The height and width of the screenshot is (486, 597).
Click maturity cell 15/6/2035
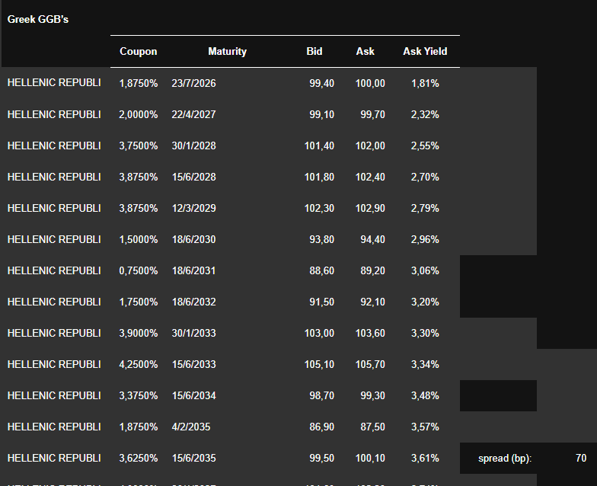[193, 459]
